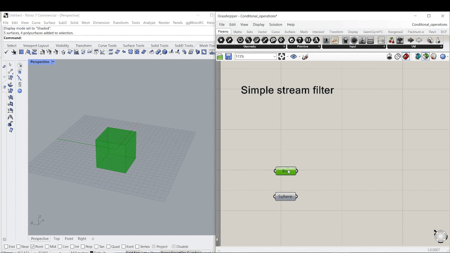Open the Grasshopper Solution menu

(x=276, y=25)
